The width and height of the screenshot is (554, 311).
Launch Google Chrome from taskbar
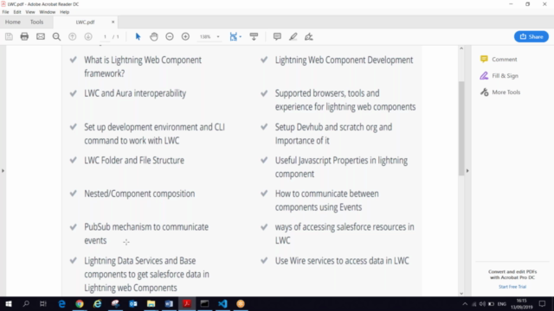coord(80,303)
